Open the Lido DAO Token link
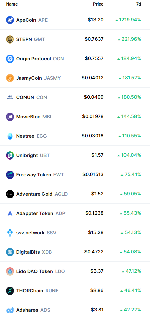The image size is (150, 317). 34,271
